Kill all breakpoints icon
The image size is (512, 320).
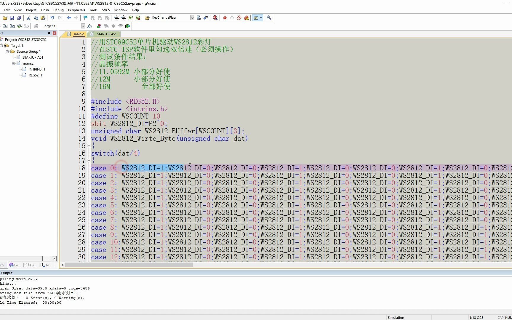point(246,18)
